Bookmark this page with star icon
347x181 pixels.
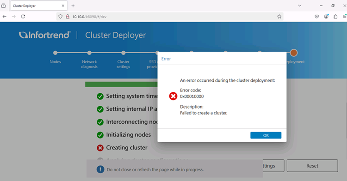click(279, 17)
